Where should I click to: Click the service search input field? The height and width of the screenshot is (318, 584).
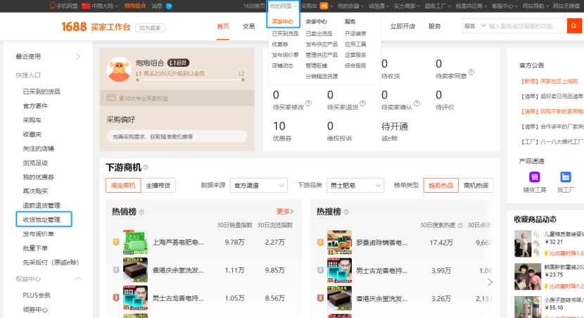pos(527,26)
